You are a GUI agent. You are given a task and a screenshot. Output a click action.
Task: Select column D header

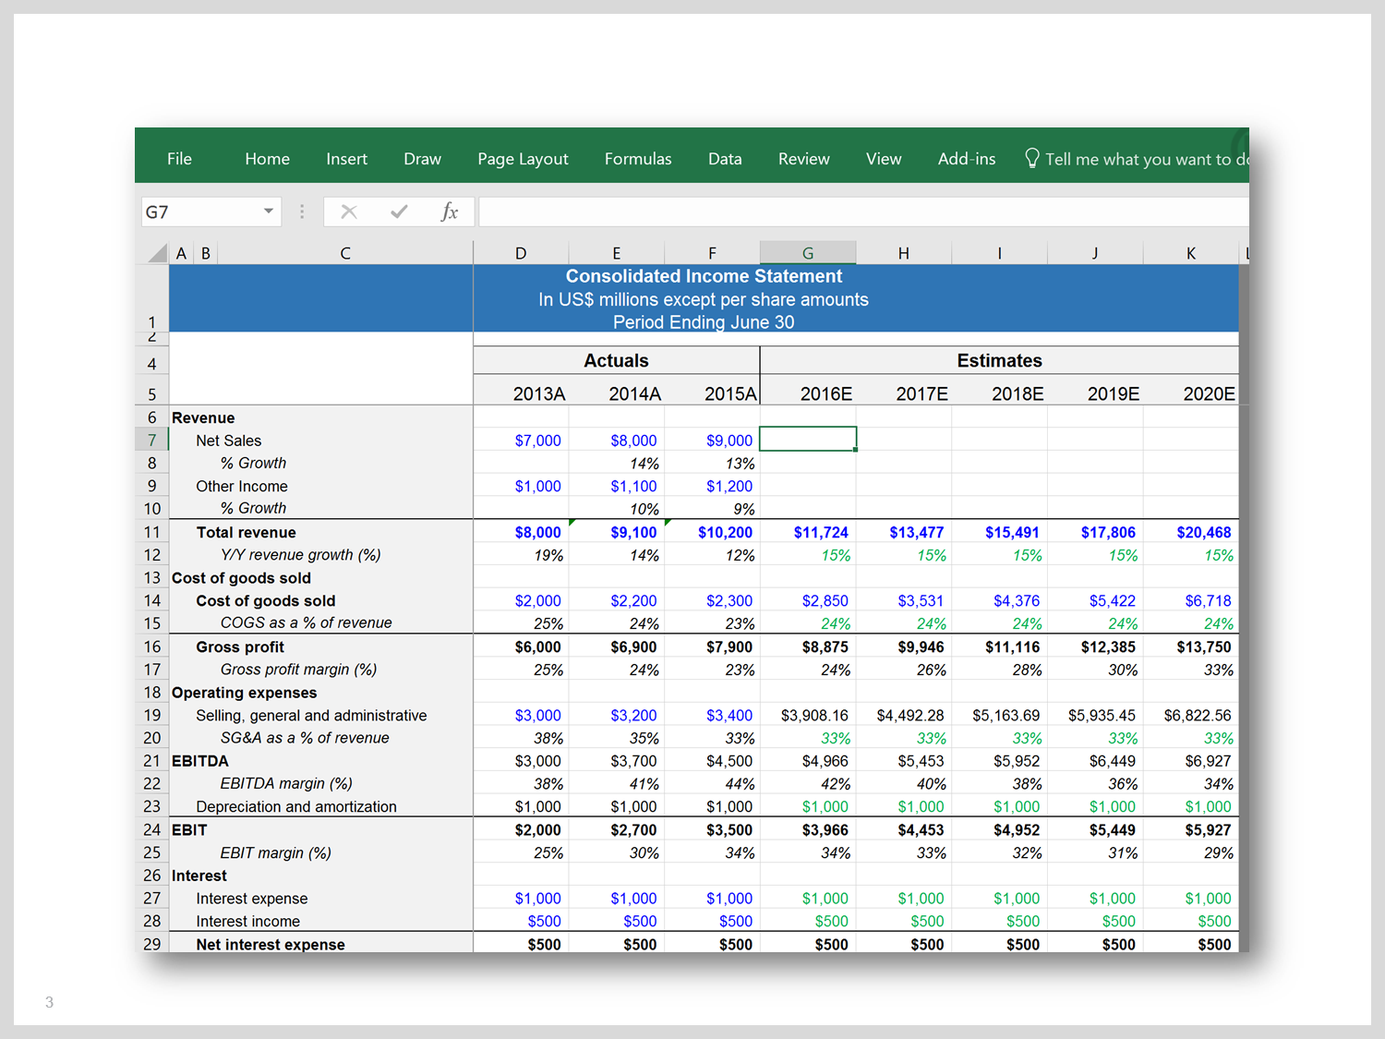tap(521, 253)
